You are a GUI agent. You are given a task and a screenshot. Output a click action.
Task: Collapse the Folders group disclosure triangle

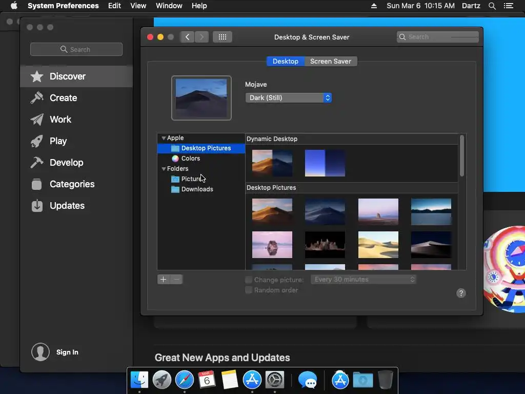(164, 169)
